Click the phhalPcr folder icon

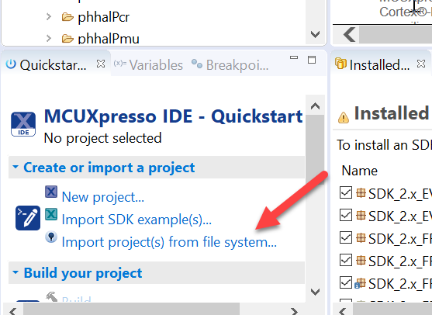[67, 17]
